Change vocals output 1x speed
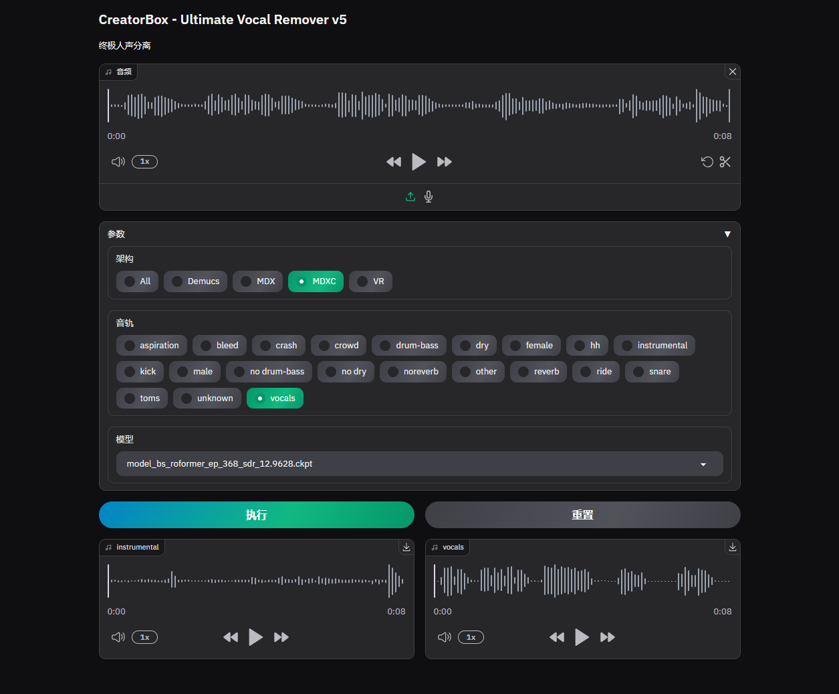 (471, 637)
